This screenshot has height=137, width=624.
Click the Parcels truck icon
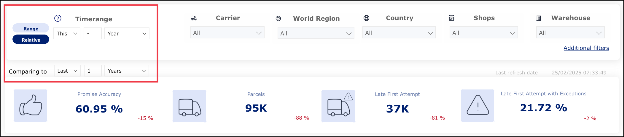click(189, 106)
